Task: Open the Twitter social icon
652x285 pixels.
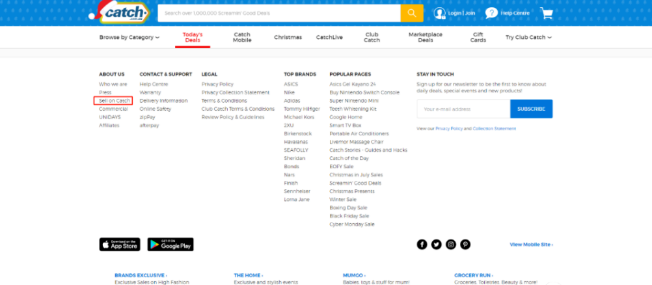Action: pos(436,244)
